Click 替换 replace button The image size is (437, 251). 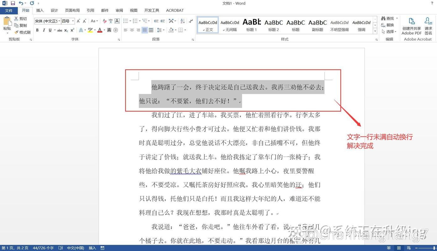point(387,25)
